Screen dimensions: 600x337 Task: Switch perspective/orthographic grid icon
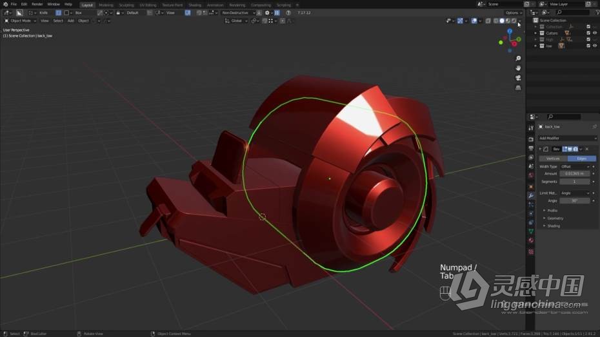pos(518,88)
